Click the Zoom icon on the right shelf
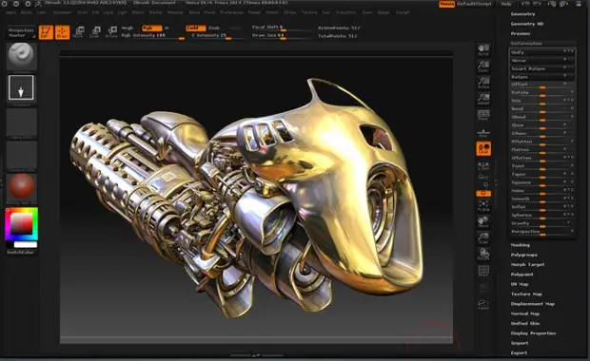The width and height of the screenshot is (590, 361). point(483,66)
